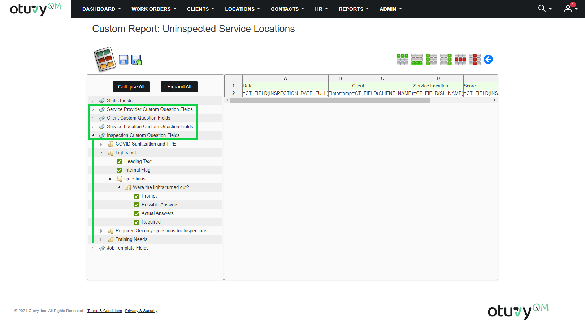Viewport: 585px width, 320px height.
Task: Click the Required Security Questions folder icon
Action: click(110, 231)
